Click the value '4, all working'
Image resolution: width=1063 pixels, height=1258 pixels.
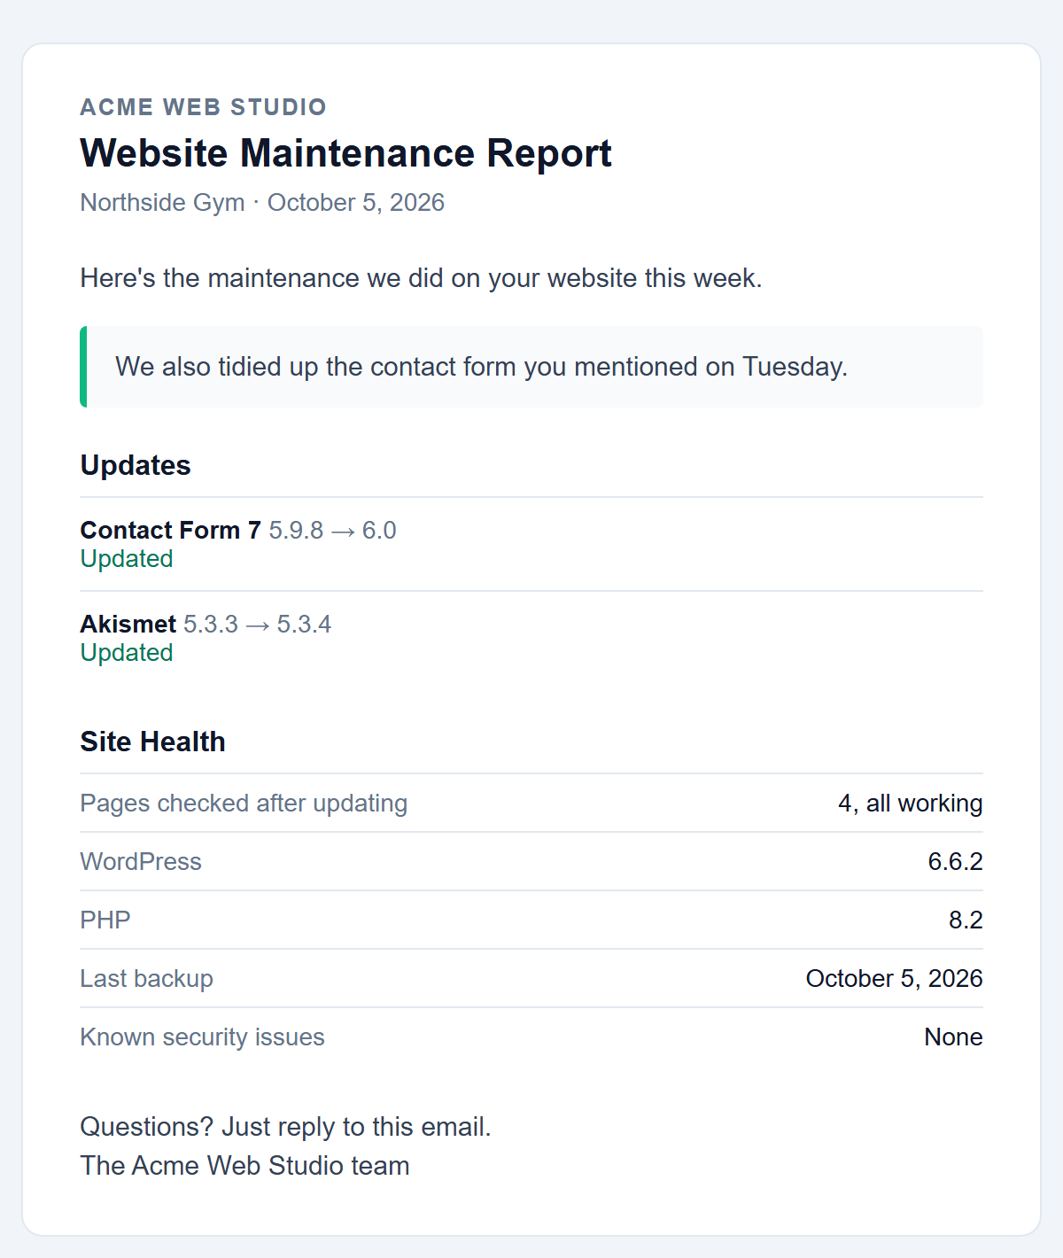[x=911, y=804]
